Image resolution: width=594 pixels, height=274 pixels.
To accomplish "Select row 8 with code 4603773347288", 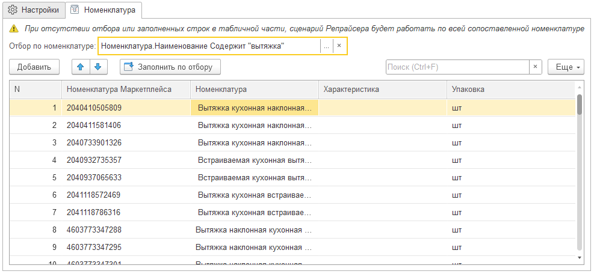I will pos(292,230).
